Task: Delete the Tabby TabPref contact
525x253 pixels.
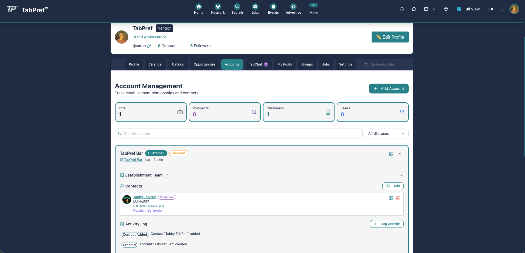Action: (x=398, y=198)
